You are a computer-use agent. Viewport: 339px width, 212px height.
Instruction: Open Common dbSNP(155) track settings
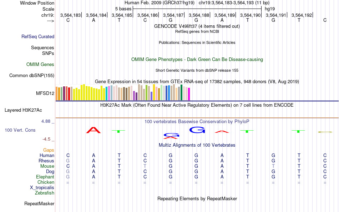tap(32, 76)
